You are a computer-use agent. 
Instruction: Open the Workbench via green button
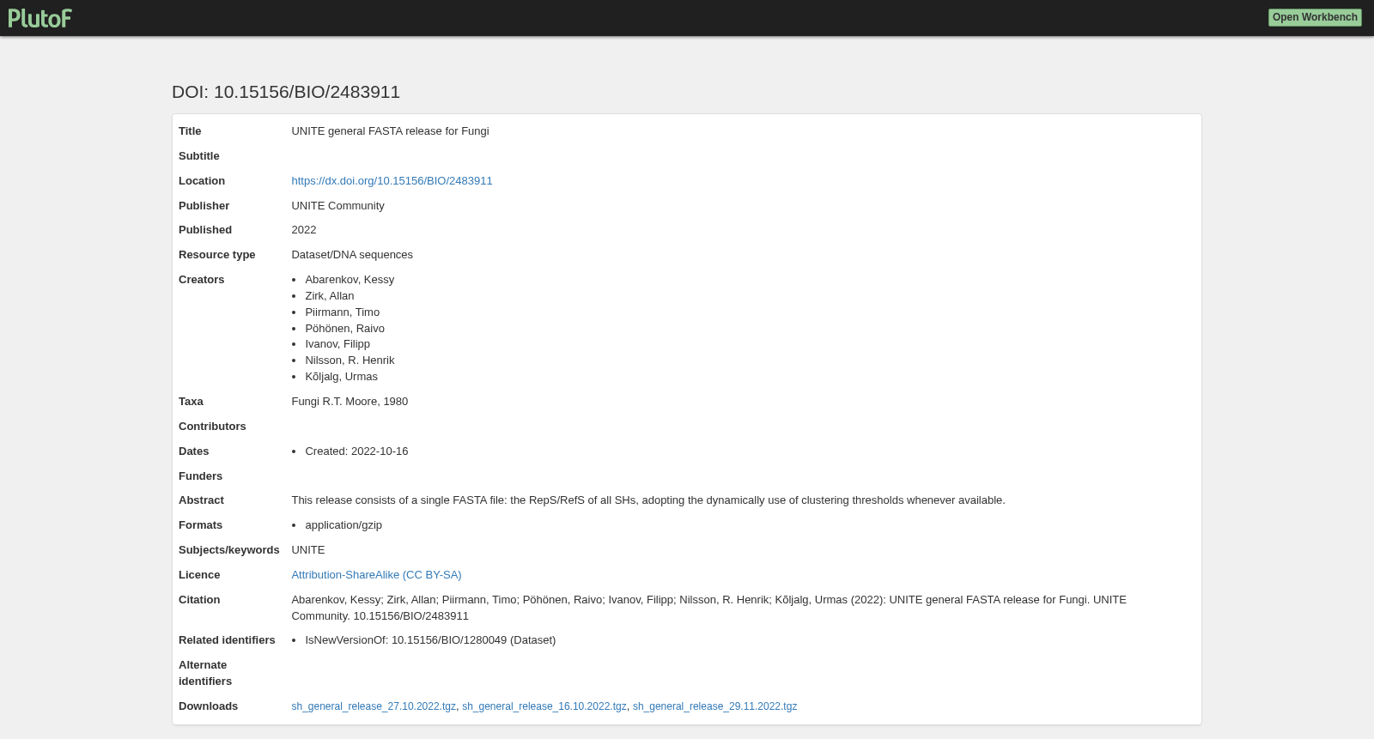(1315, 17)
